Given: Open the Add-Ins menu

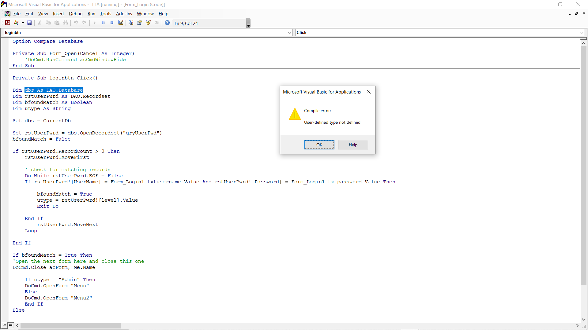Looking at the screenshot, I should (x=124, y=14).
